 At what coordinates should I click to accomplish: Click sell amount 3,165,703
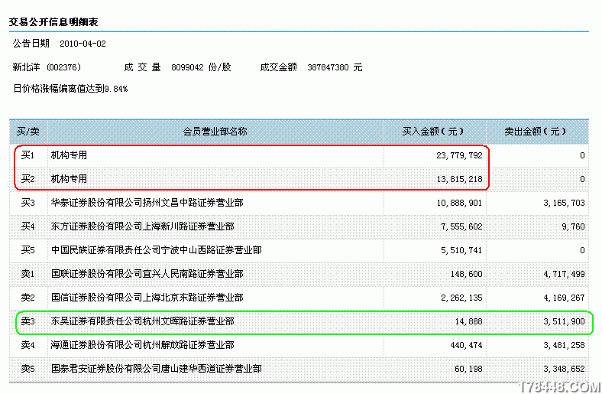point(564,203)
